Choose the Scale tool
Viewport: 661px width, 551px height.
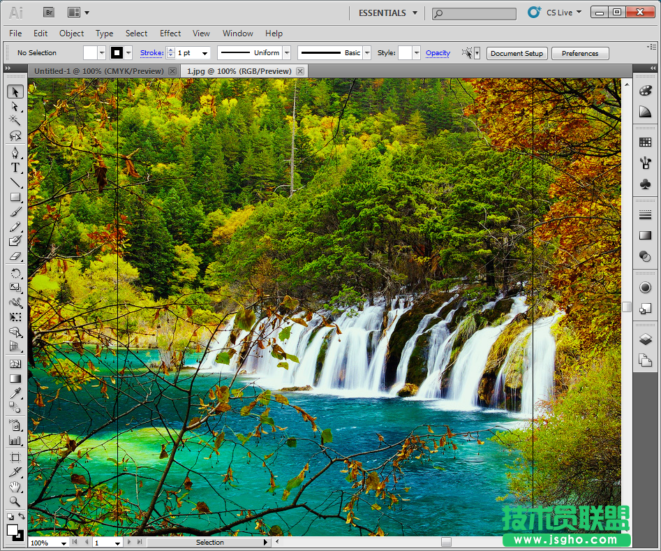point(15,288)
